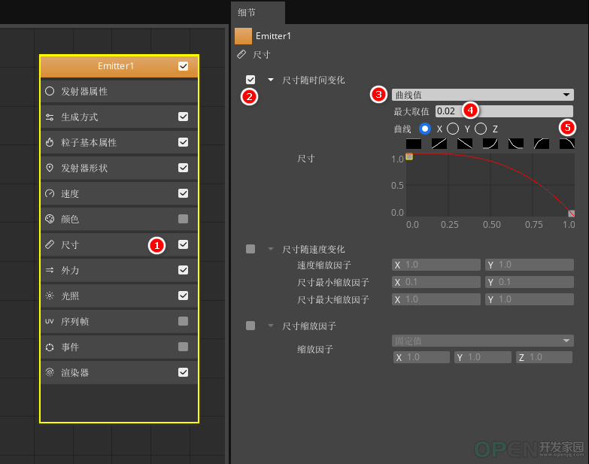Apply the linear falling curve preset

pyautogui.click(x=465, y=144)
